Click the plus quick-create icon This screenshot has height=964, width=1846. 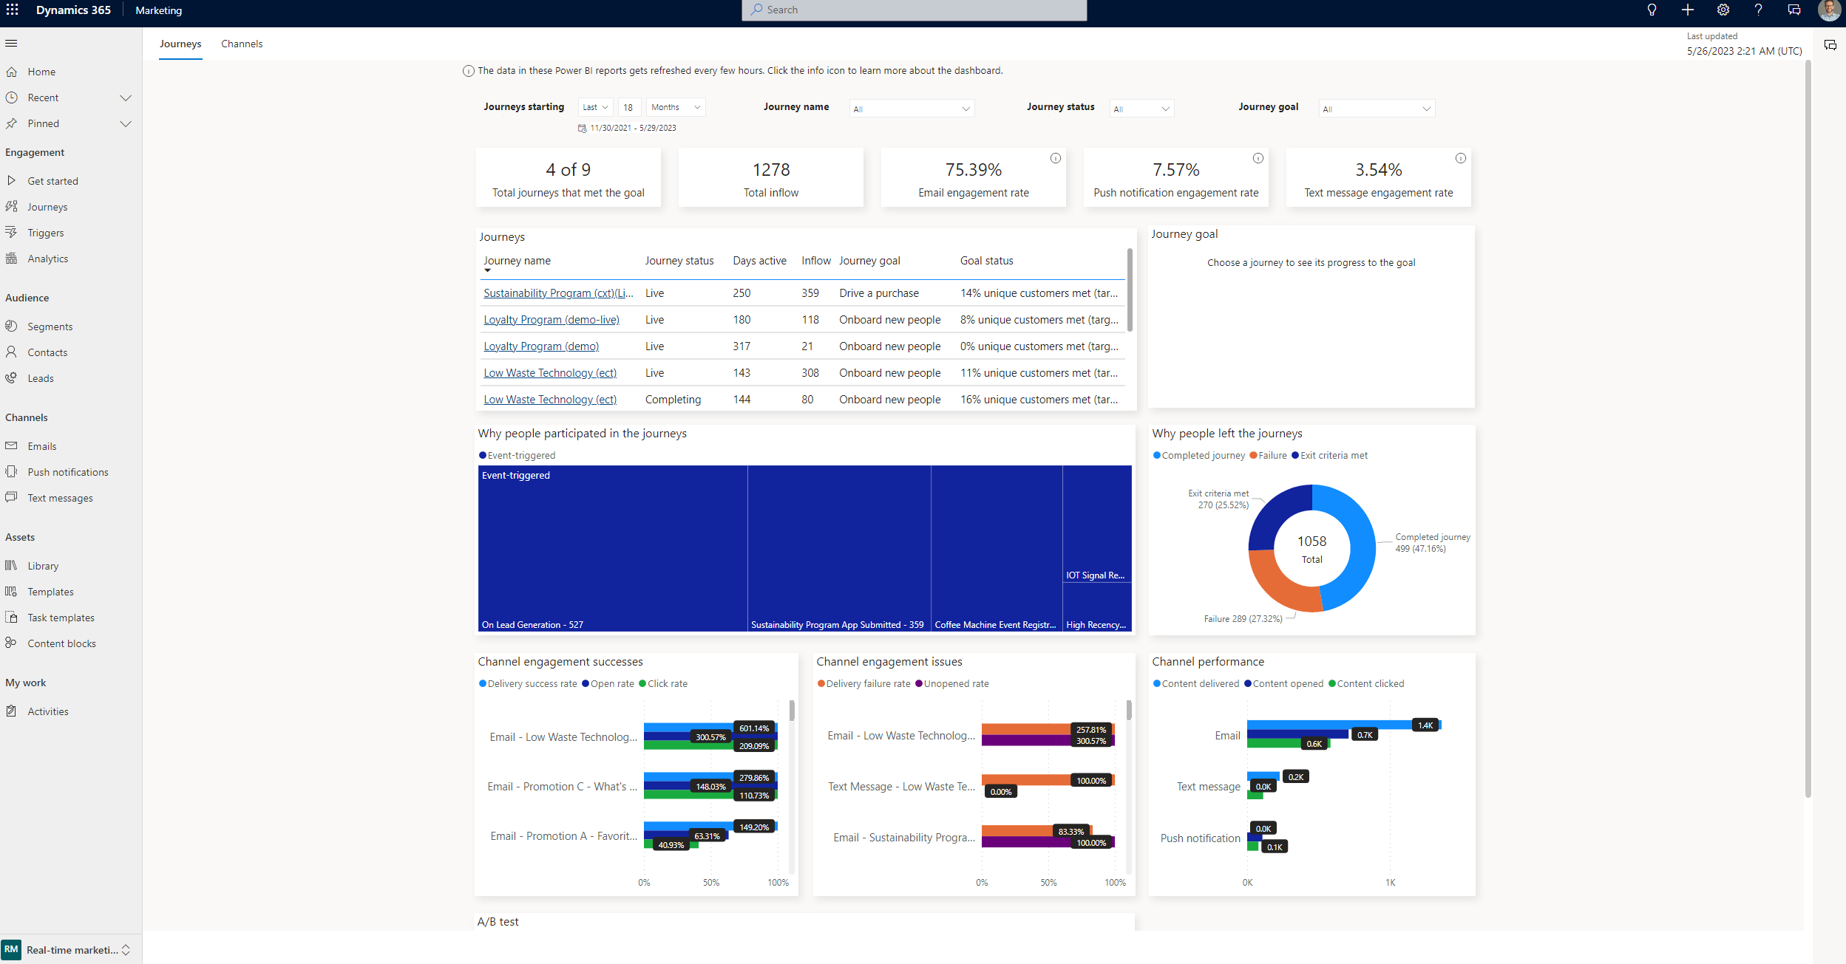[x=1687, y=10]
